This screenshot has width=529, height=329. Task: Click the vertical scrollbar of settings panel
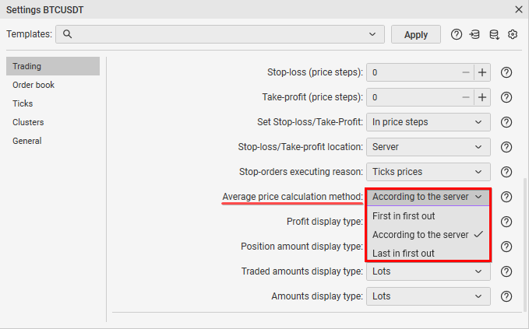click(x=525, y=244)
